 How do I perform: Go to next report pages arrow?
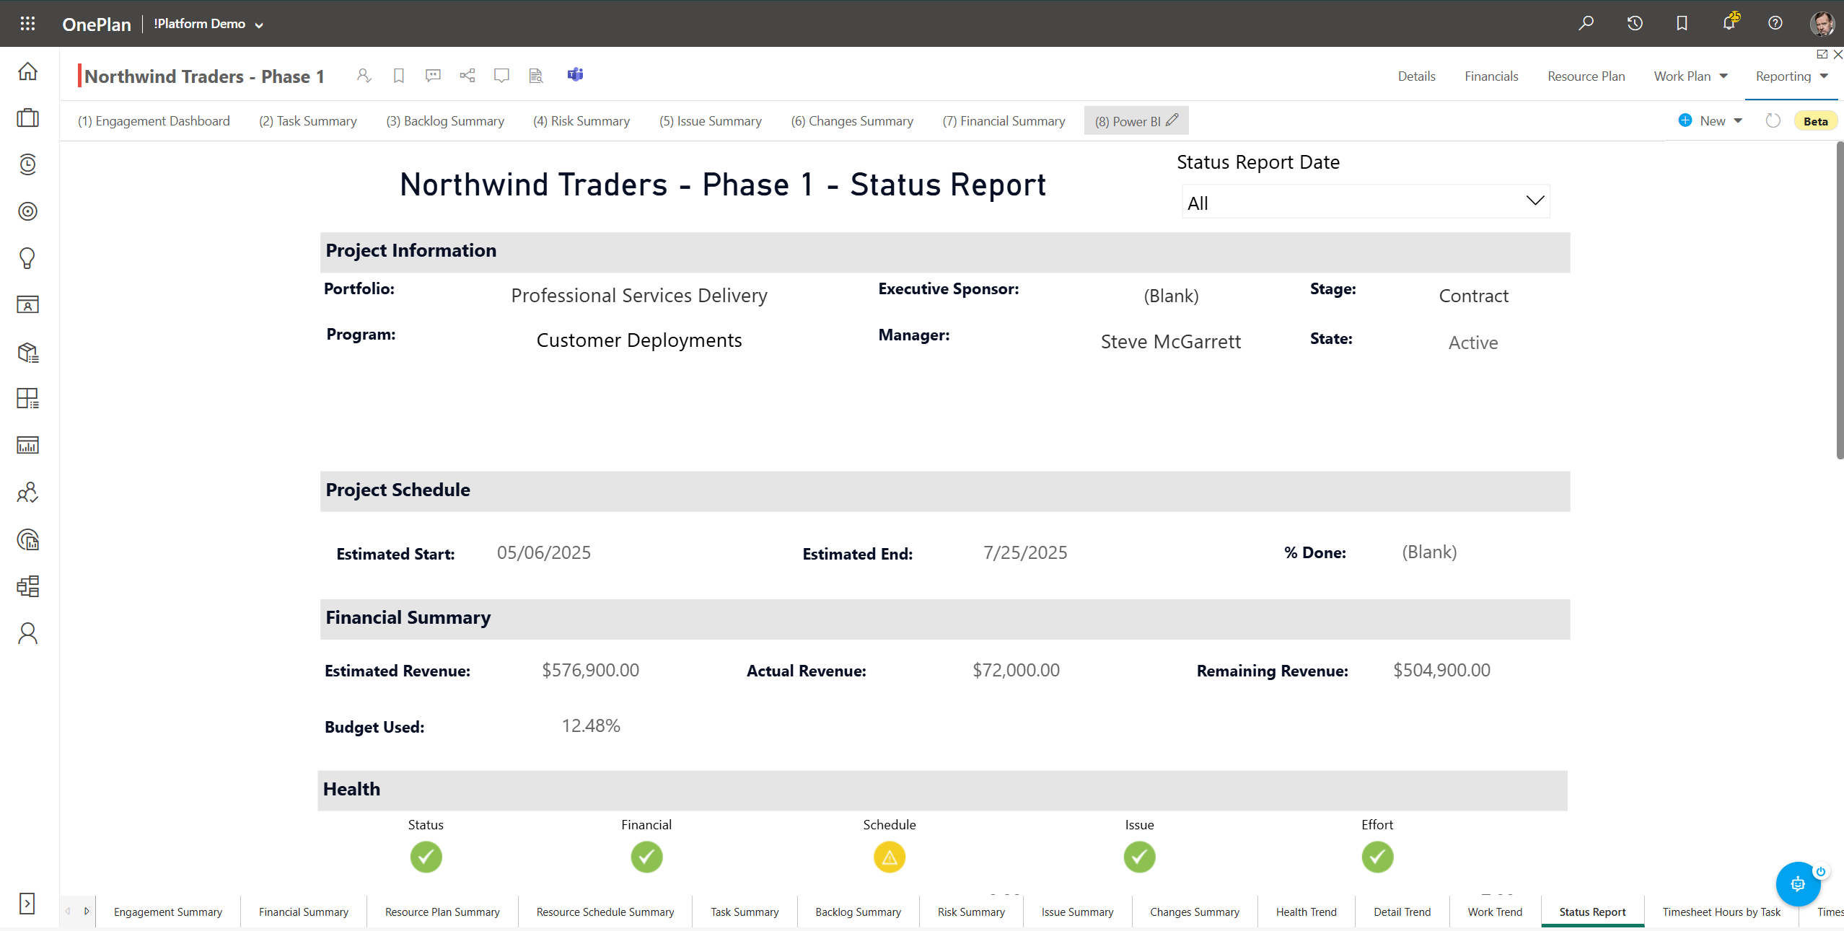[87, 911]
